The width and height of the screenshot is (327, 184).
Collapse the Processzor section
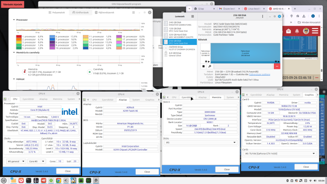pyautogui.click(x=14, y=20)
